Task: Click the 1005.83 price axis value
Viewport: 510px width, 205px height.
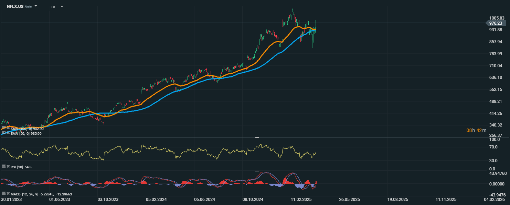Action: pos(497,18)
